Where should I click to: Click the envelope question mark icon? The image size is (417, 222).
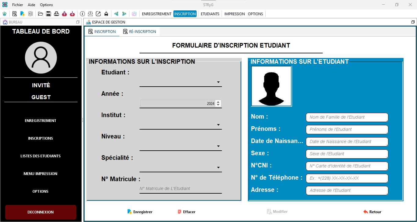(90, 14)
